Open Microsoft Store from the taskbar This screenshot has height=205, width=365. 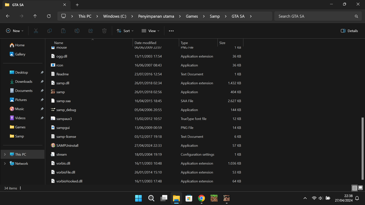(x=189, y=198)
